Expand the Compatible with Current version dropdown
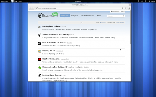This screenshot has height=97, width=156. pyautogui.click(x=120, y=22)
